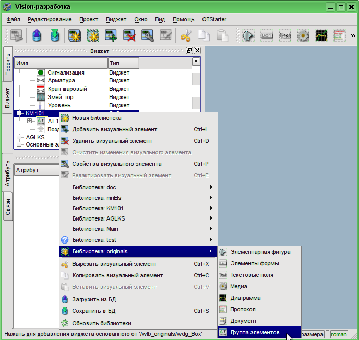Viewport: 359px width, 340px height.
Task: Expand the toolbar overflow chevron
Action: click(x=353, y=35)
